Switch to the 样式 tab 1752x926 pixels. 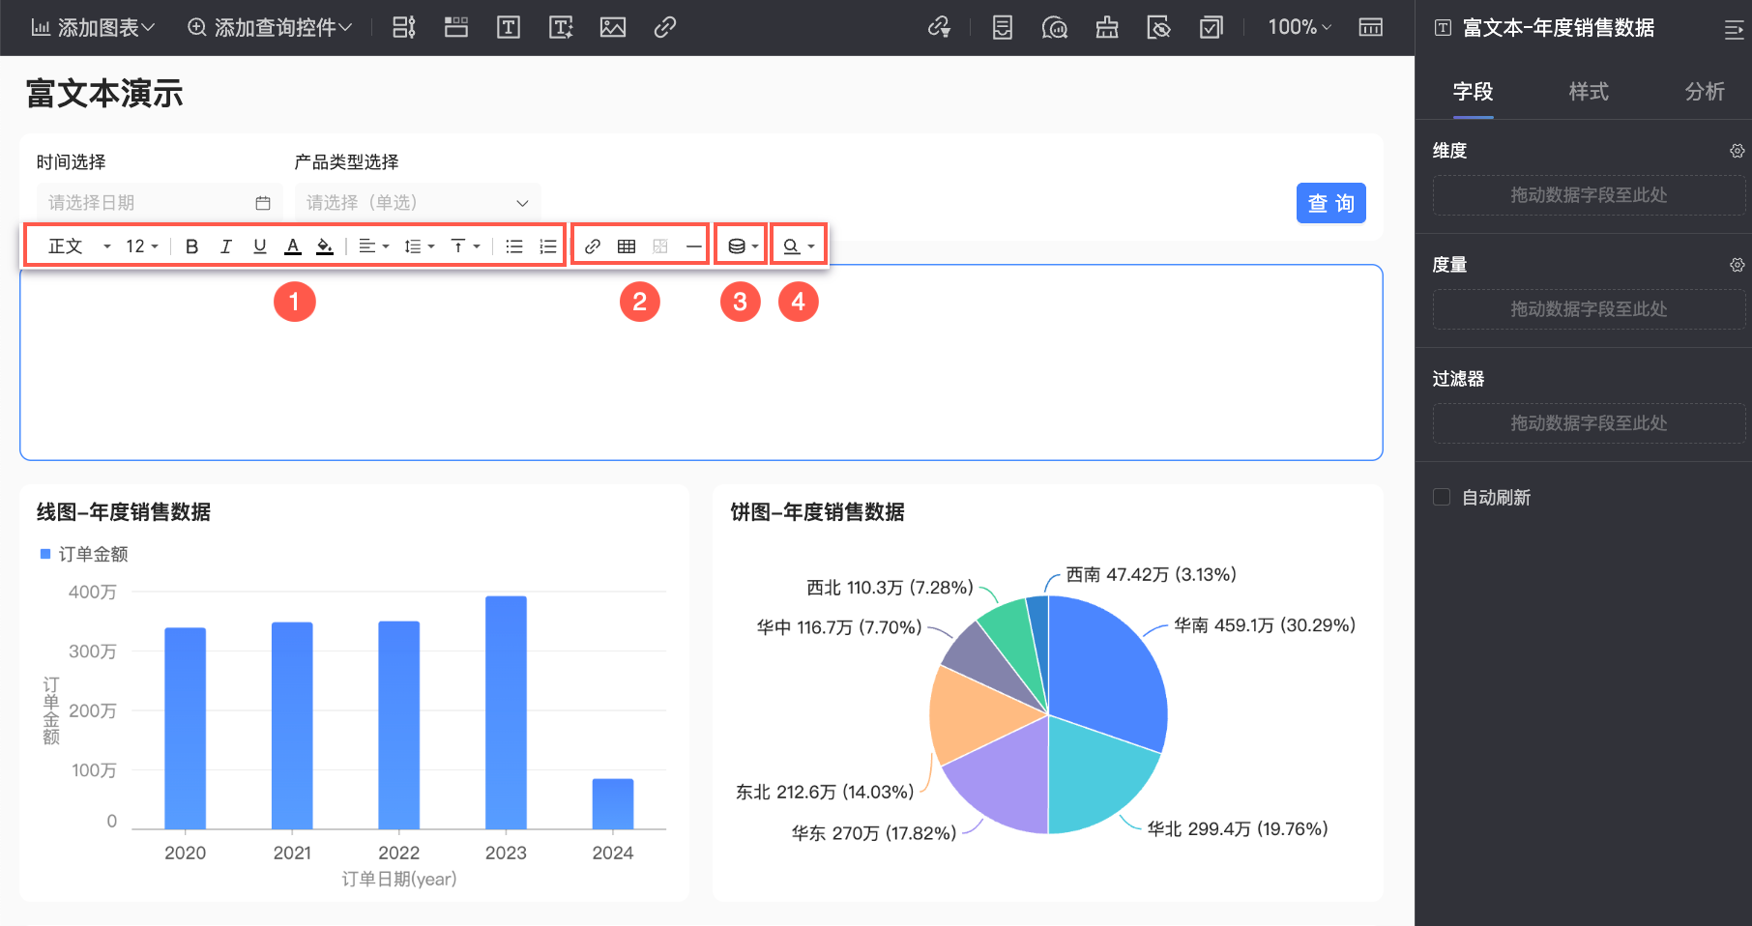pos(1589,92)
